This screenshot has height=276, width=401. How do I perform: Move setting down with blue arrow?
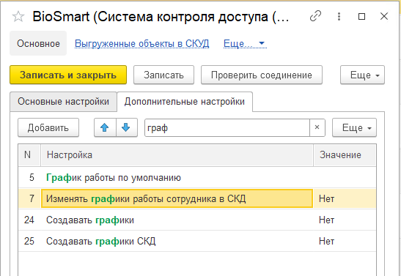point(127,127)
